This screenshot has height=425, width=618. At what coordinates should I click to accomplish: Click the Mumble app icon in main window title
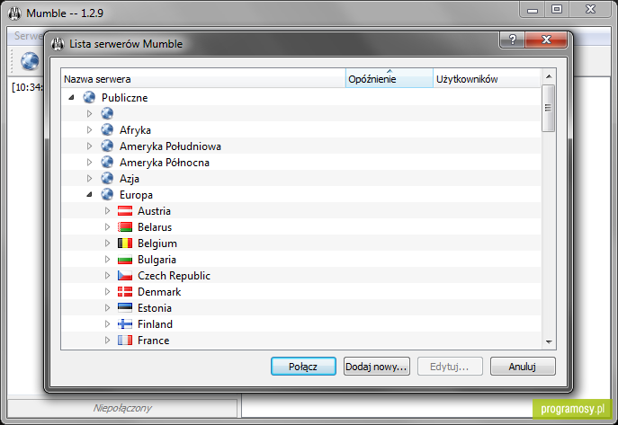[x=14, y=13]
